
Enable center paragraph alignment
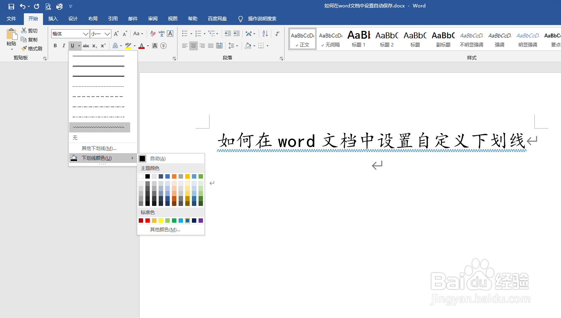coord(194,46)
